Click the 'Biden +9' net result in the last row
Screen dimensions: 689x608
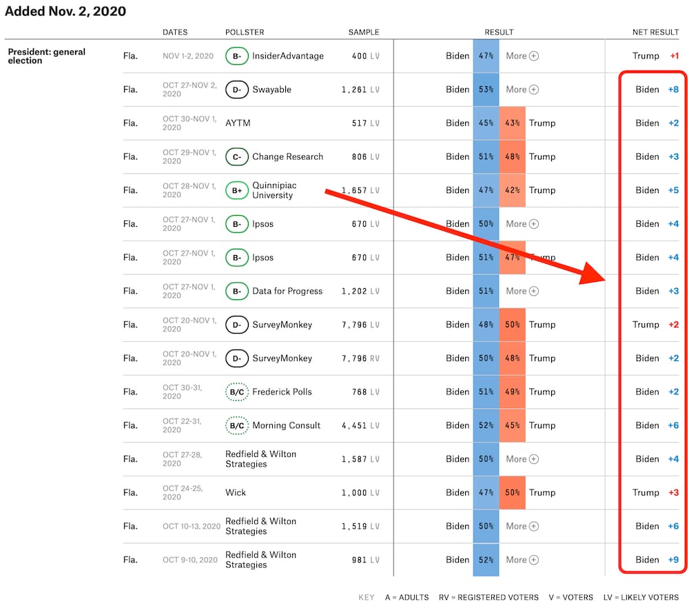pyautogui.click(x=657, y=560)
